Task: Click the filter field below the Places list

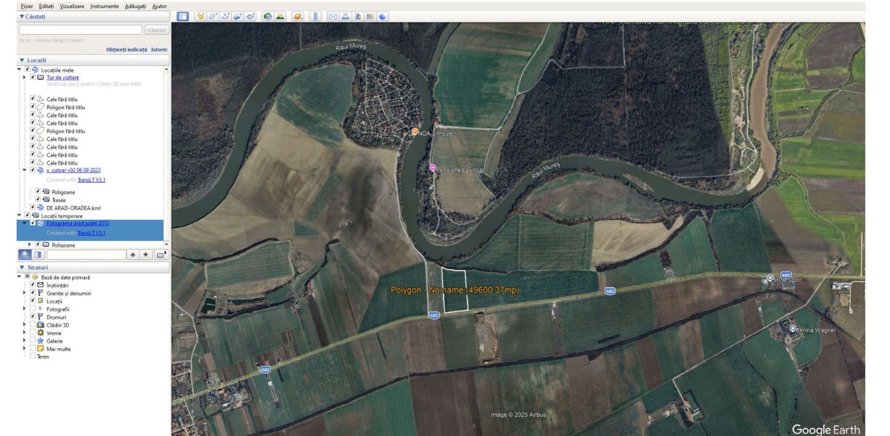Action: [86, 254]
